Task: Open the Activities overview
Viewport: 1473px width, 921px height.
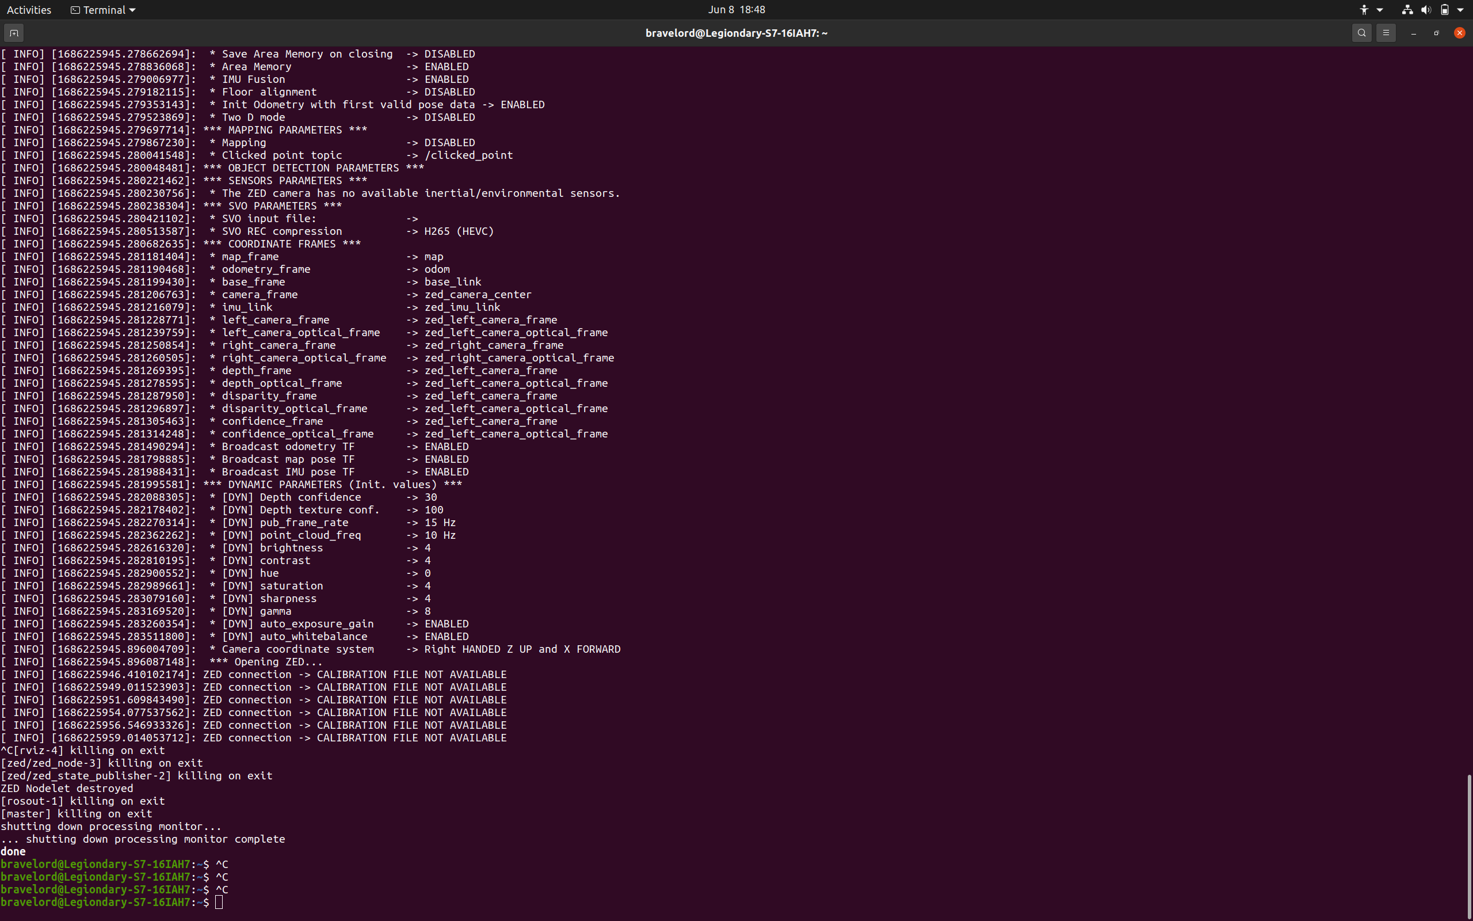Action: [x=29, y=10]
